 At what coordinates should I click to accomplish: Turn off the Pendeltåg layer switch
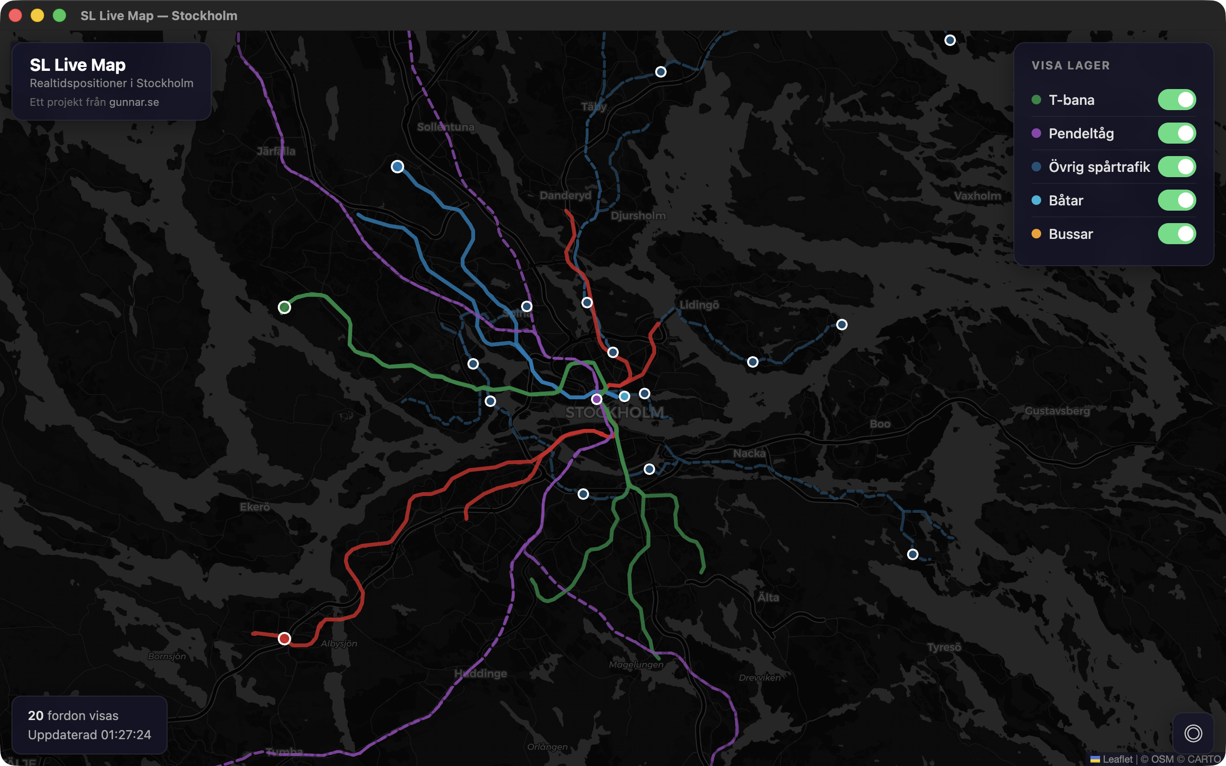(1177, 133)
